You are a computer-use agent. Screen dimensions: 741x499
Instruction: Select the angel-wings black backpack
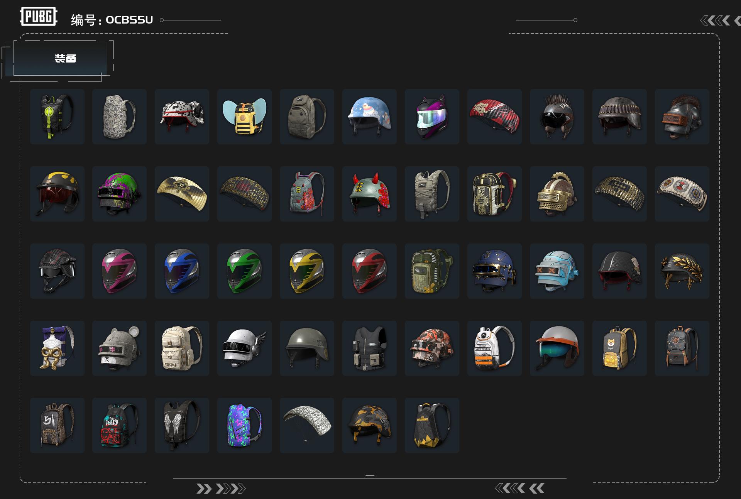(x=182, y=425)
